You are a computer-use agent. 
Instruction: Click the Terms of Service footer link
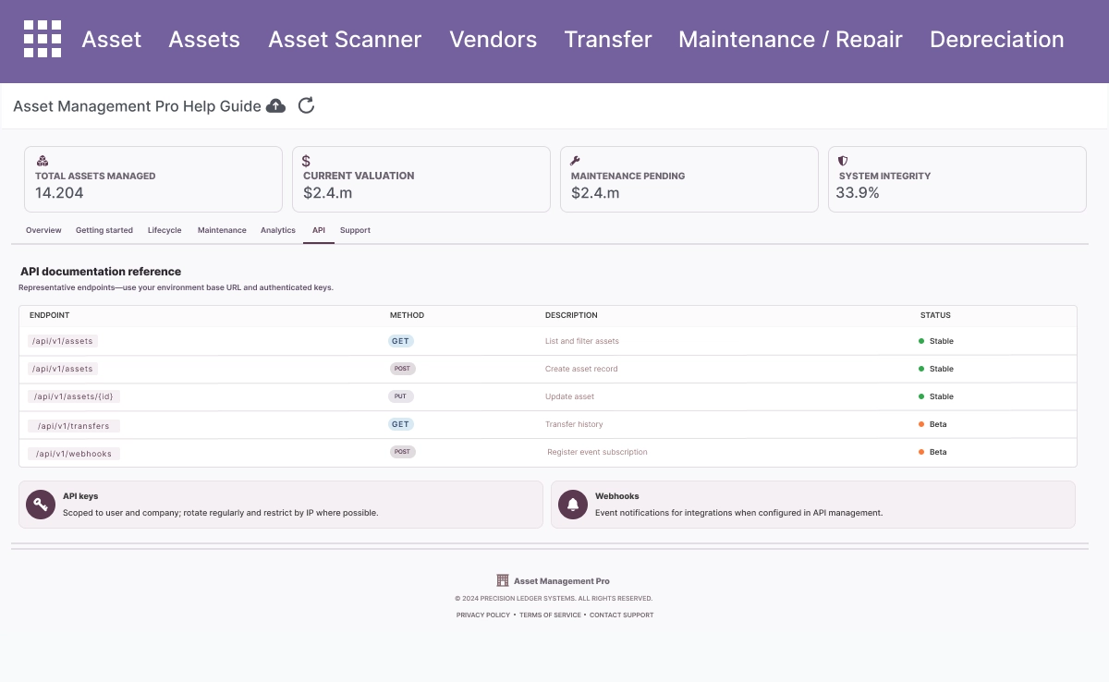click(x=550, y=615)
